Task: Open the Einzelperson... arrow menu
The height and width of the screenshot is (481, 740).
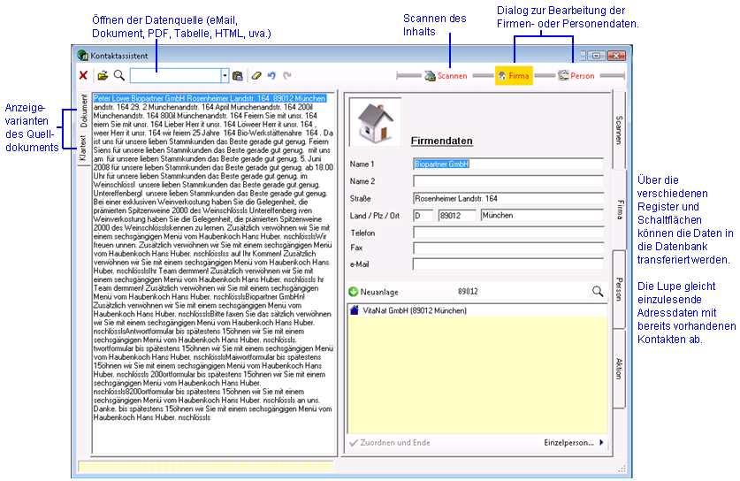Action: [x=574, y=443]
